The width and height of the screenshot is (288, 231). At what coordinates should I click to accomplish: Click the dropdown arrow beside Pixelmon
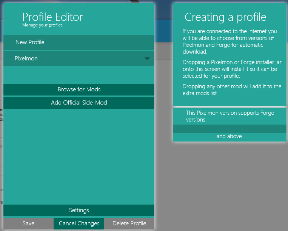point(147,59)
